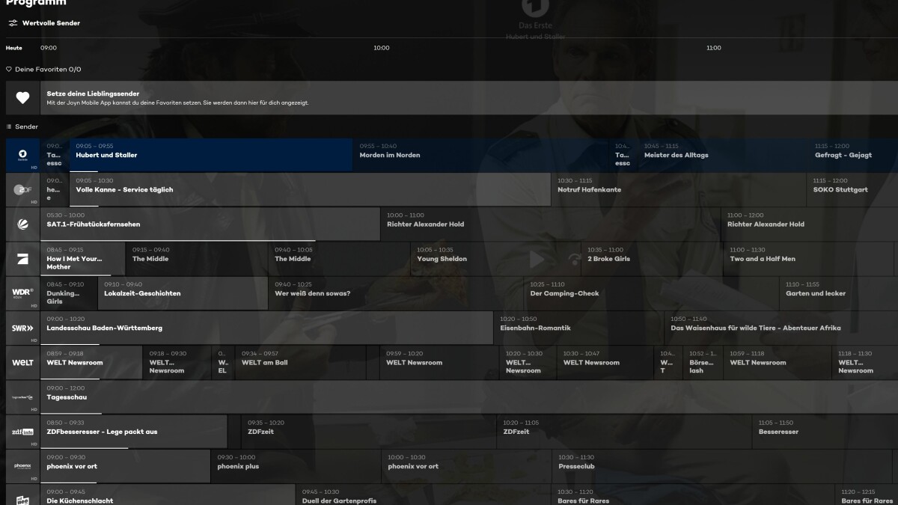The image size is (898, 505).
Task: Click the heart favorites icon
Action: [x=22, y=98]
